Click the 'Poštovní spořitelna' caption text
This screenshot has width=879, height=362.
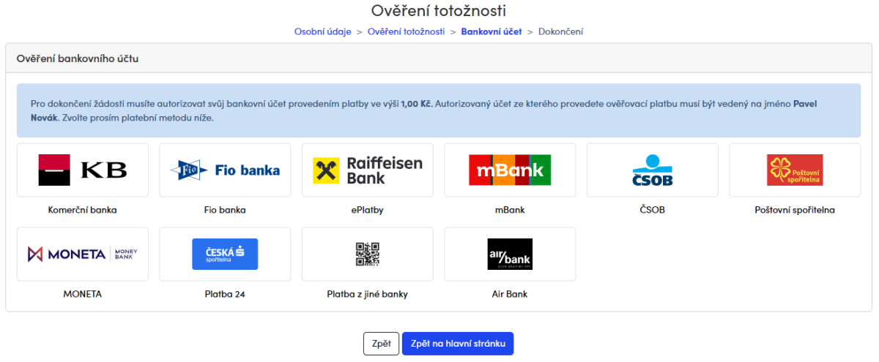click(795, 210)
